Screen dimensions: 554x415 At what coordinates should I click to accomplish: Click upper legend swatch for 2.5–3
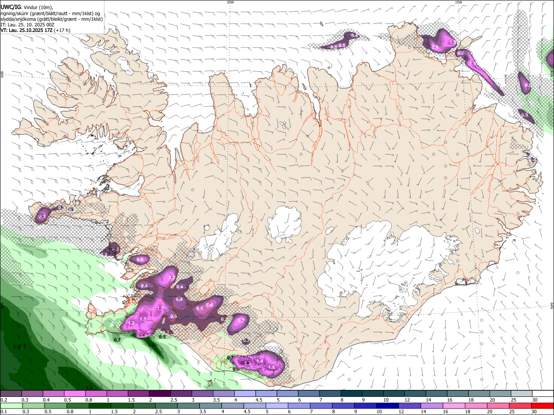click(x=180, y=394)
